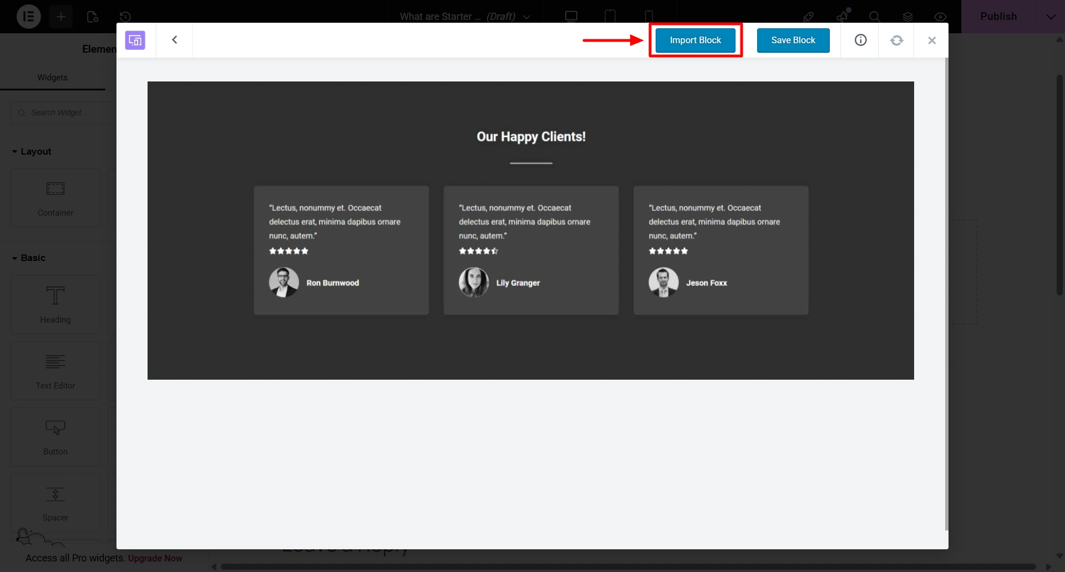1065x572 pixels.
Task: Select the Spacer widget
Action: tap(55, 502)
